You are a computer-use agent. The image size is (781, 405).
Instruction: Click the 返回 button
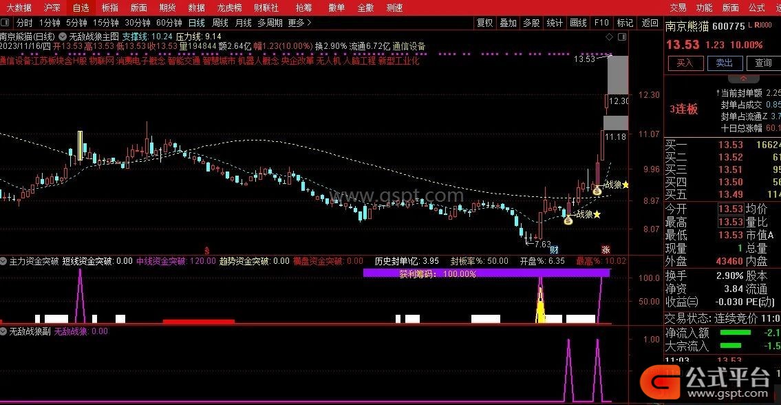650,23
